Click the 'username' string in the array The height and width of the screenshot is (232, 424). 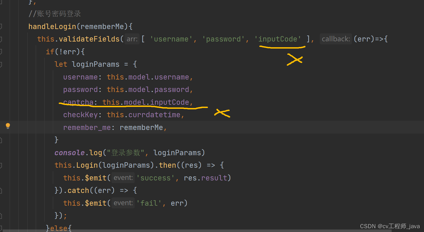[171, 39]
